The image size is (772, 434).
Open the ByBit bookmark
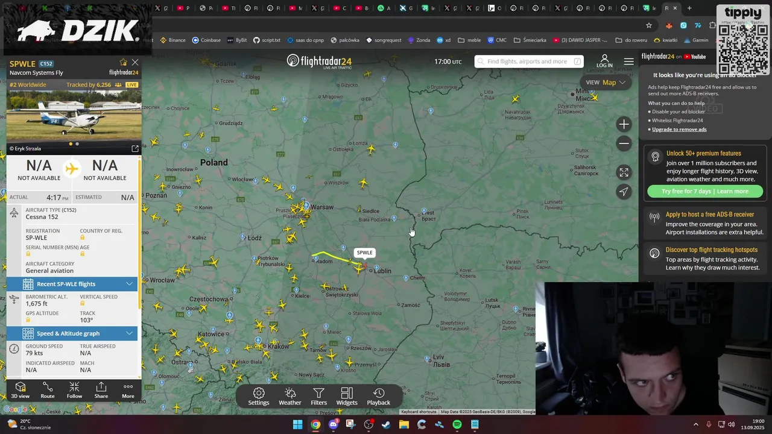237,40
